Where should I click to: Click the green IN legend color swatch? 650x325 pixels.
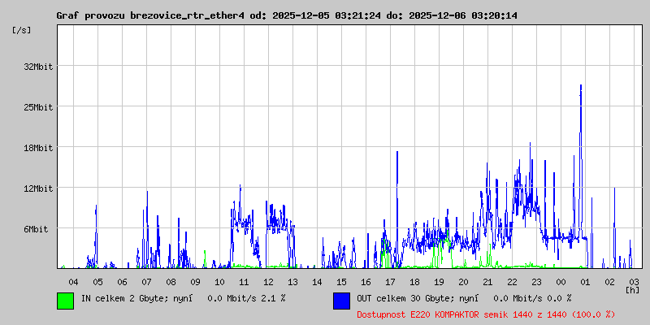(66, 301)
